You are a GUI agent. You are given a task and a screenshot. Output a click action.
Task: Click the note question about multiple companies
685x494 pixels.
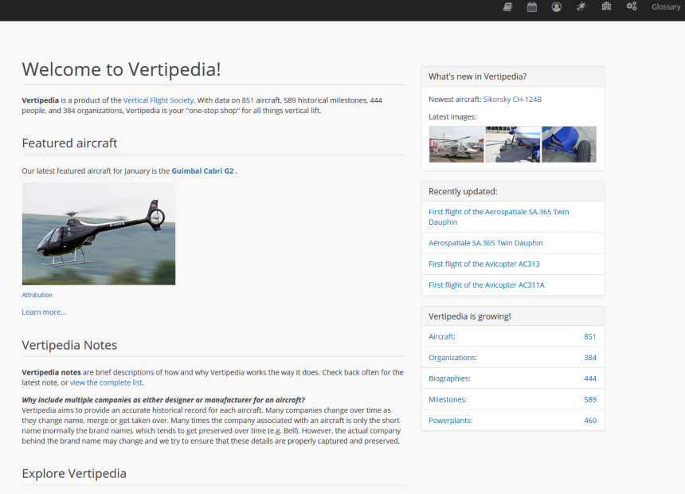click(x=163, y=400)
